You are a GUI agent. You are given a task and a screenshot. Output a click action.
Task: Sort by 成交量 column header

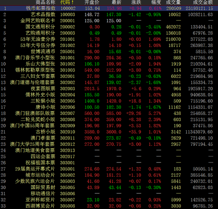point(173,2)
